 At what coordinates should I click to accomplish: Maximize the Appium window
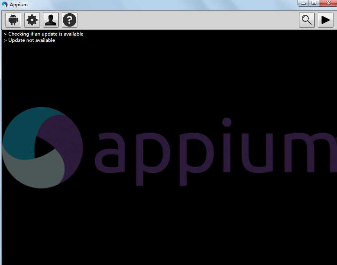314,3
